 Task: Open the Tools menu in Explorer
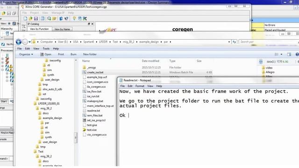(46, 49)
